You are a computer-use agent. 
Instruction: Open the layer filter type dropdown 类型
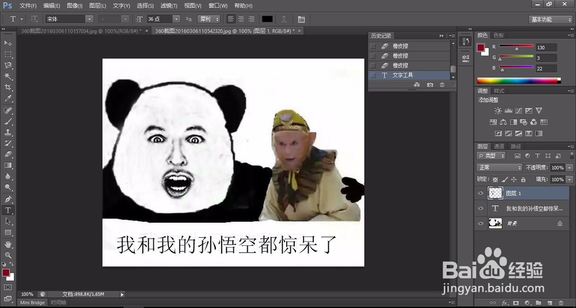(x=491, y=155)
